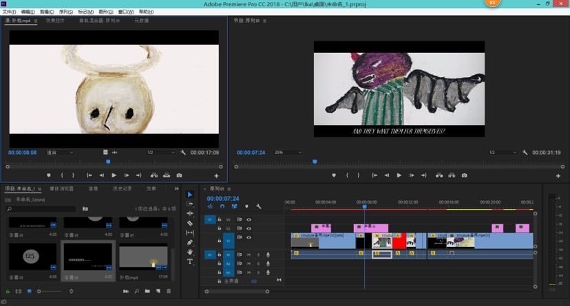Open Program monitor playback resolution 1/2 dropdown
This screenshot has width=570, height=306.
pyautogui.click(x=503, y=153)
